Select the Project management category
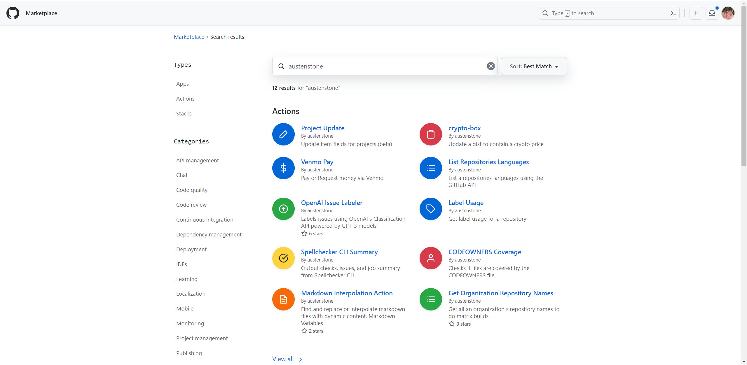The image size is (747, 365). [202, 338]
